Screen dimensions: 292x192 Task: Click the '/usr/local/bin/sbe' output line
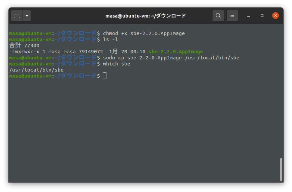pyautogui.click(x=36, y=70)
